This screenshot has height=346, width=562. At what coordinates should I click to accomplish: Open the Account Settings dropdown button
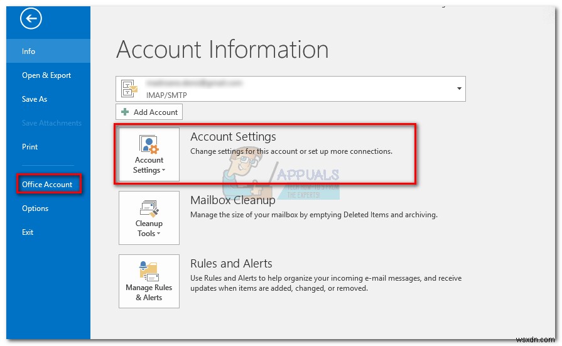coord(149,154)
